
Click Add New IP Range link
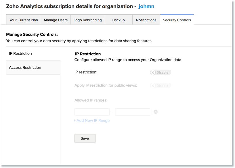click(x=91, y=121)
